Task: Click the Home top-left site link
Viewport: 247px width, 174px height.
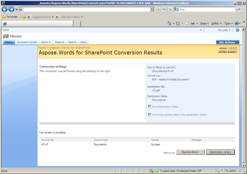Action: [x=6, y=30]
